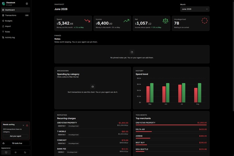The height and width of the screenshot is (156, 234).
Task: Click BEST BUY in Top merchants
Action: tap(140, 143)
